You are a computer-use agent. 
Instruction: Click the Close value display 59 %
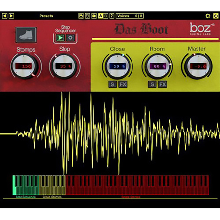point(117,66)
